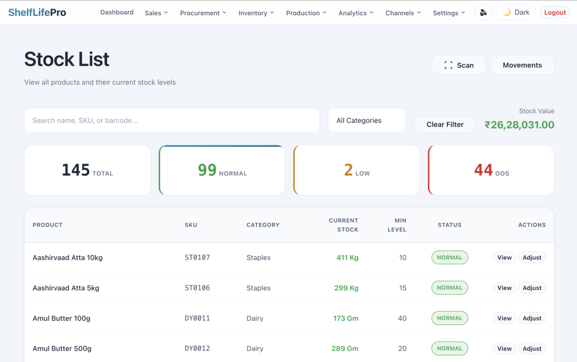This screenshot has width=577, height=362.
Task: Adjust stock for Aashirvaad Atta 10kg
Action: [x=532, y=258]
